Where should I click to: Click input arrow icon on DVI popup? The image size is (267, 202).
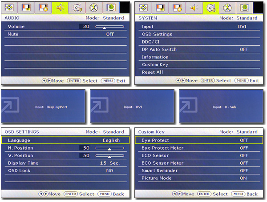[99, 105]
